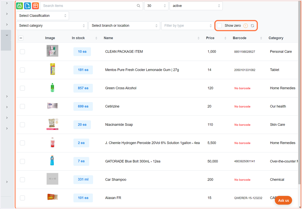Open the Select category dropdown
Viewport: 302px width, 209px height.
click(52, 26)
